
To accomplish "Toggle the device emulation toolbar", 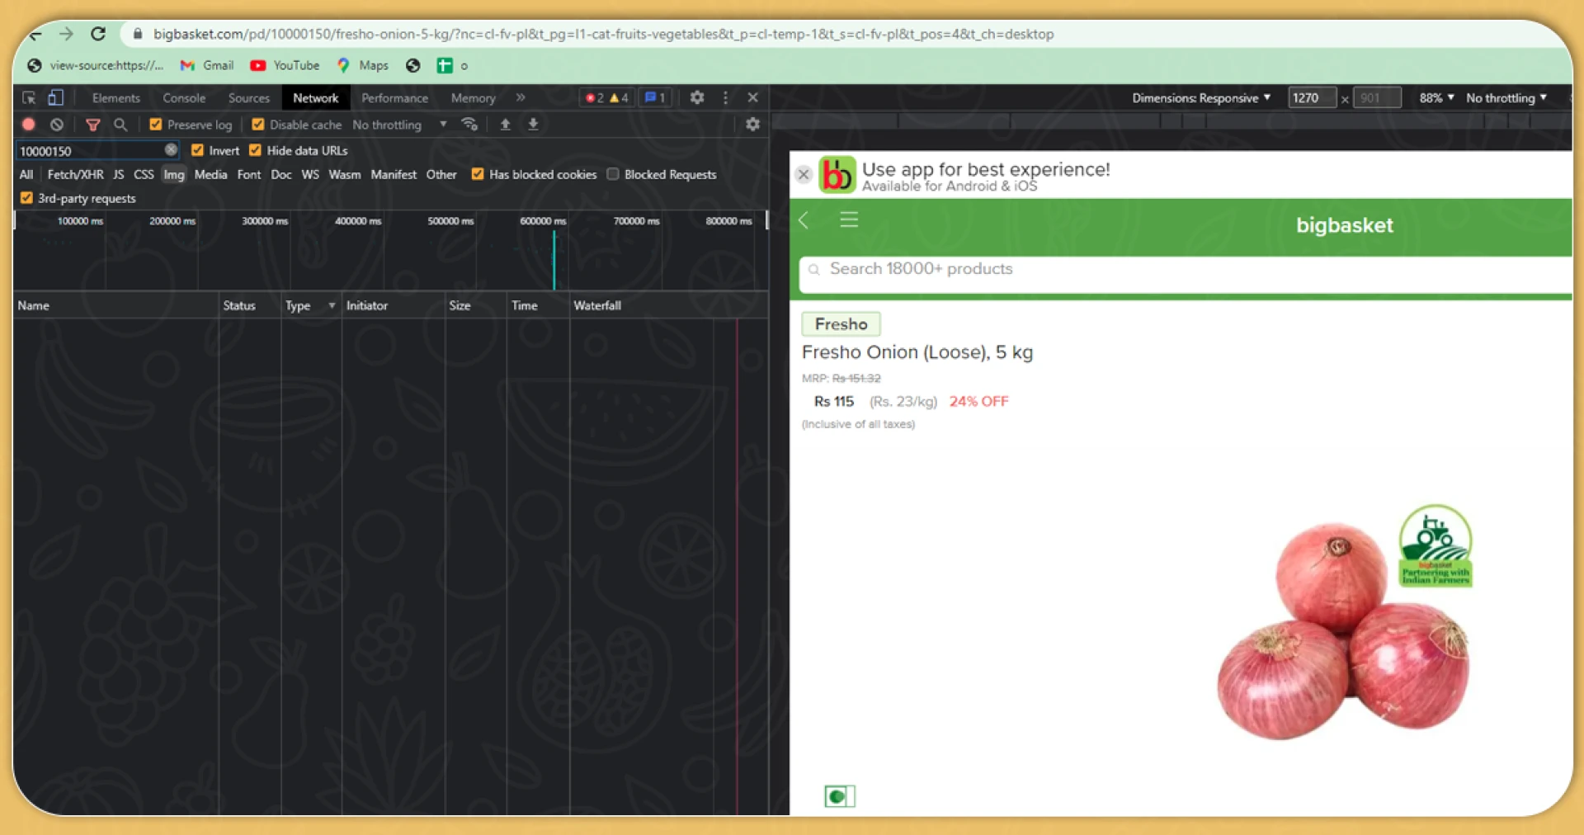I will (x=55, y=97).
